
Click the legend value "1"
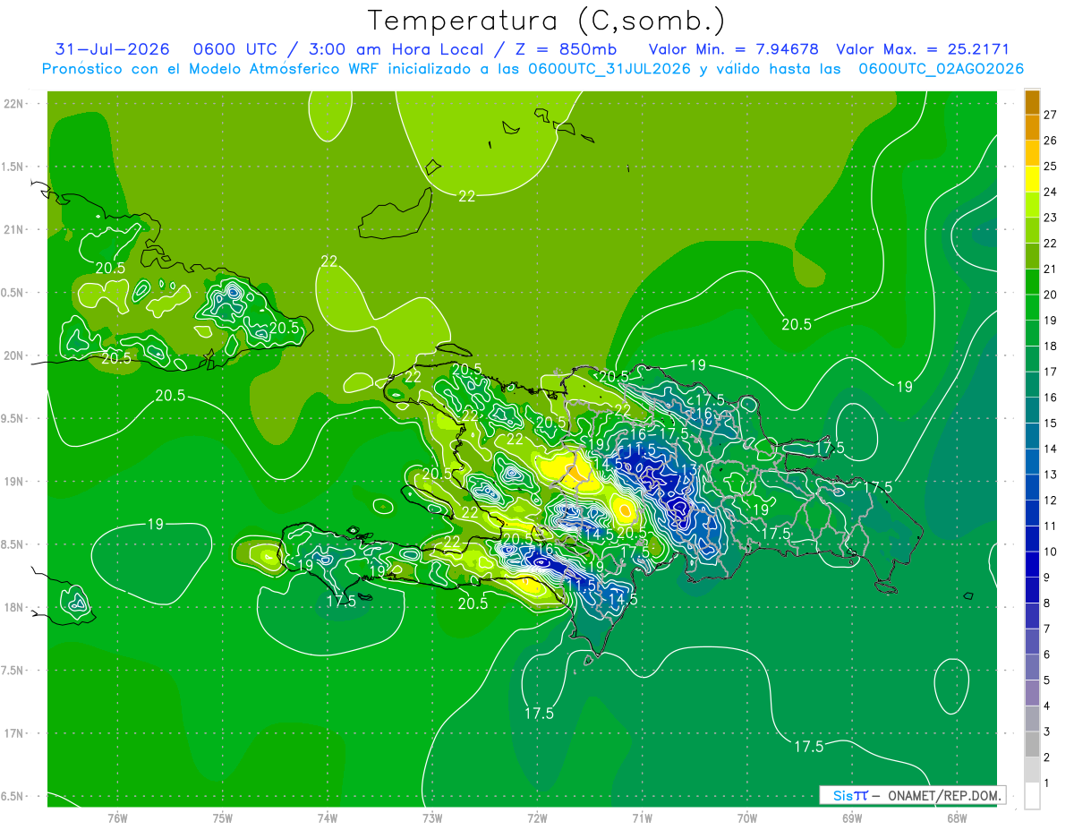pos(1047,783)
